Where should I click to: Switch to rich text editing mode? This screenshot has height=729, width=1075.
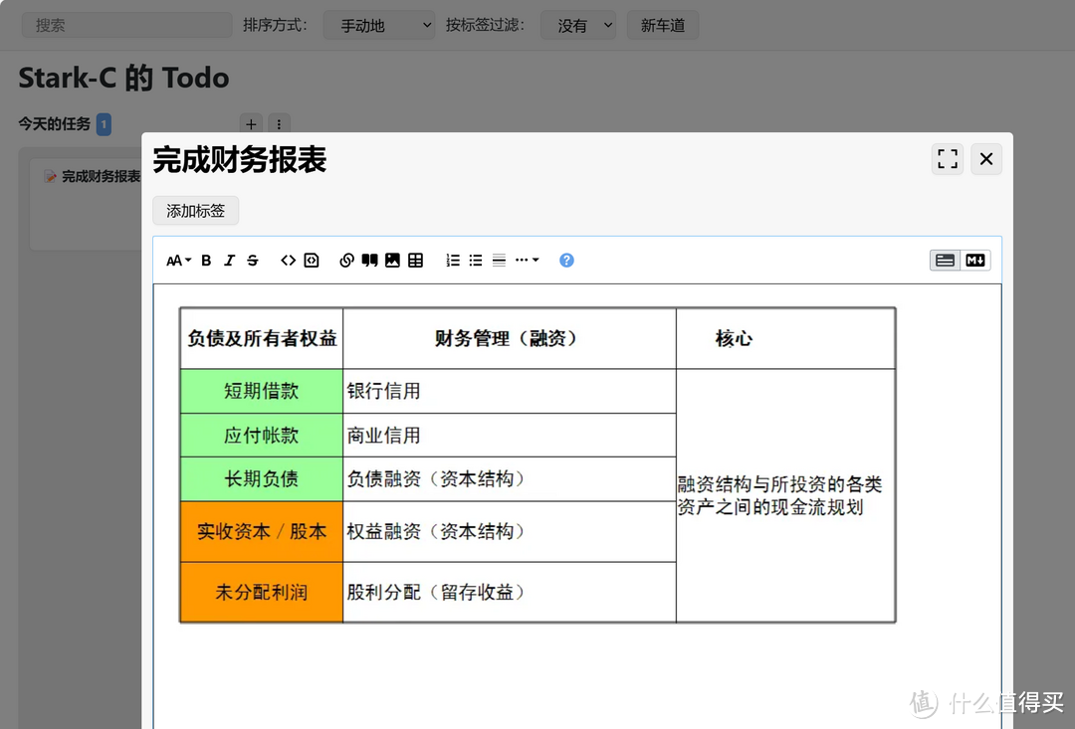coord(945,261)
